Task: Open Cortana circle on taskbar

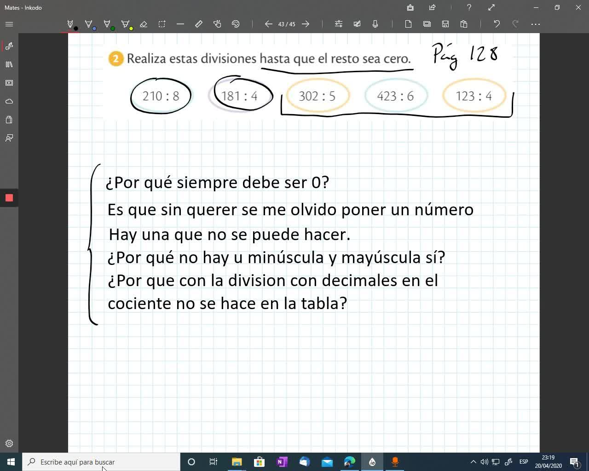Action: (x=191, y=462)
